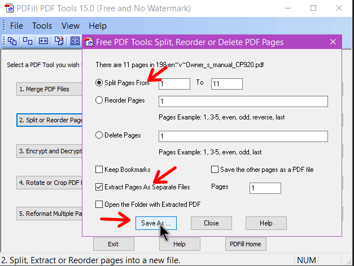Click the page count filename text
Screen dimensions: 354x266
click(180, 65)
